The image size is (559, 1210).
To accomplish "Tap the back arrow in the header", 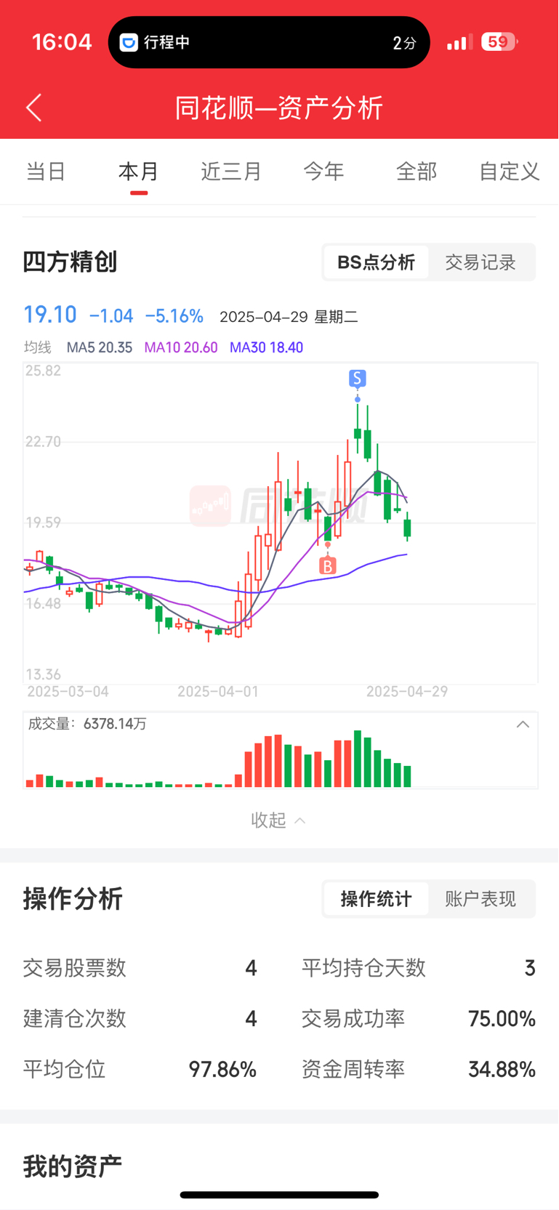I will click(34, 108).
